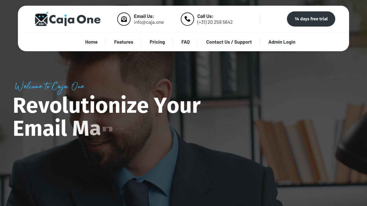This screenshot has height=206, width=367.
Task: Select the Email Us label
Action: [144, 16]
